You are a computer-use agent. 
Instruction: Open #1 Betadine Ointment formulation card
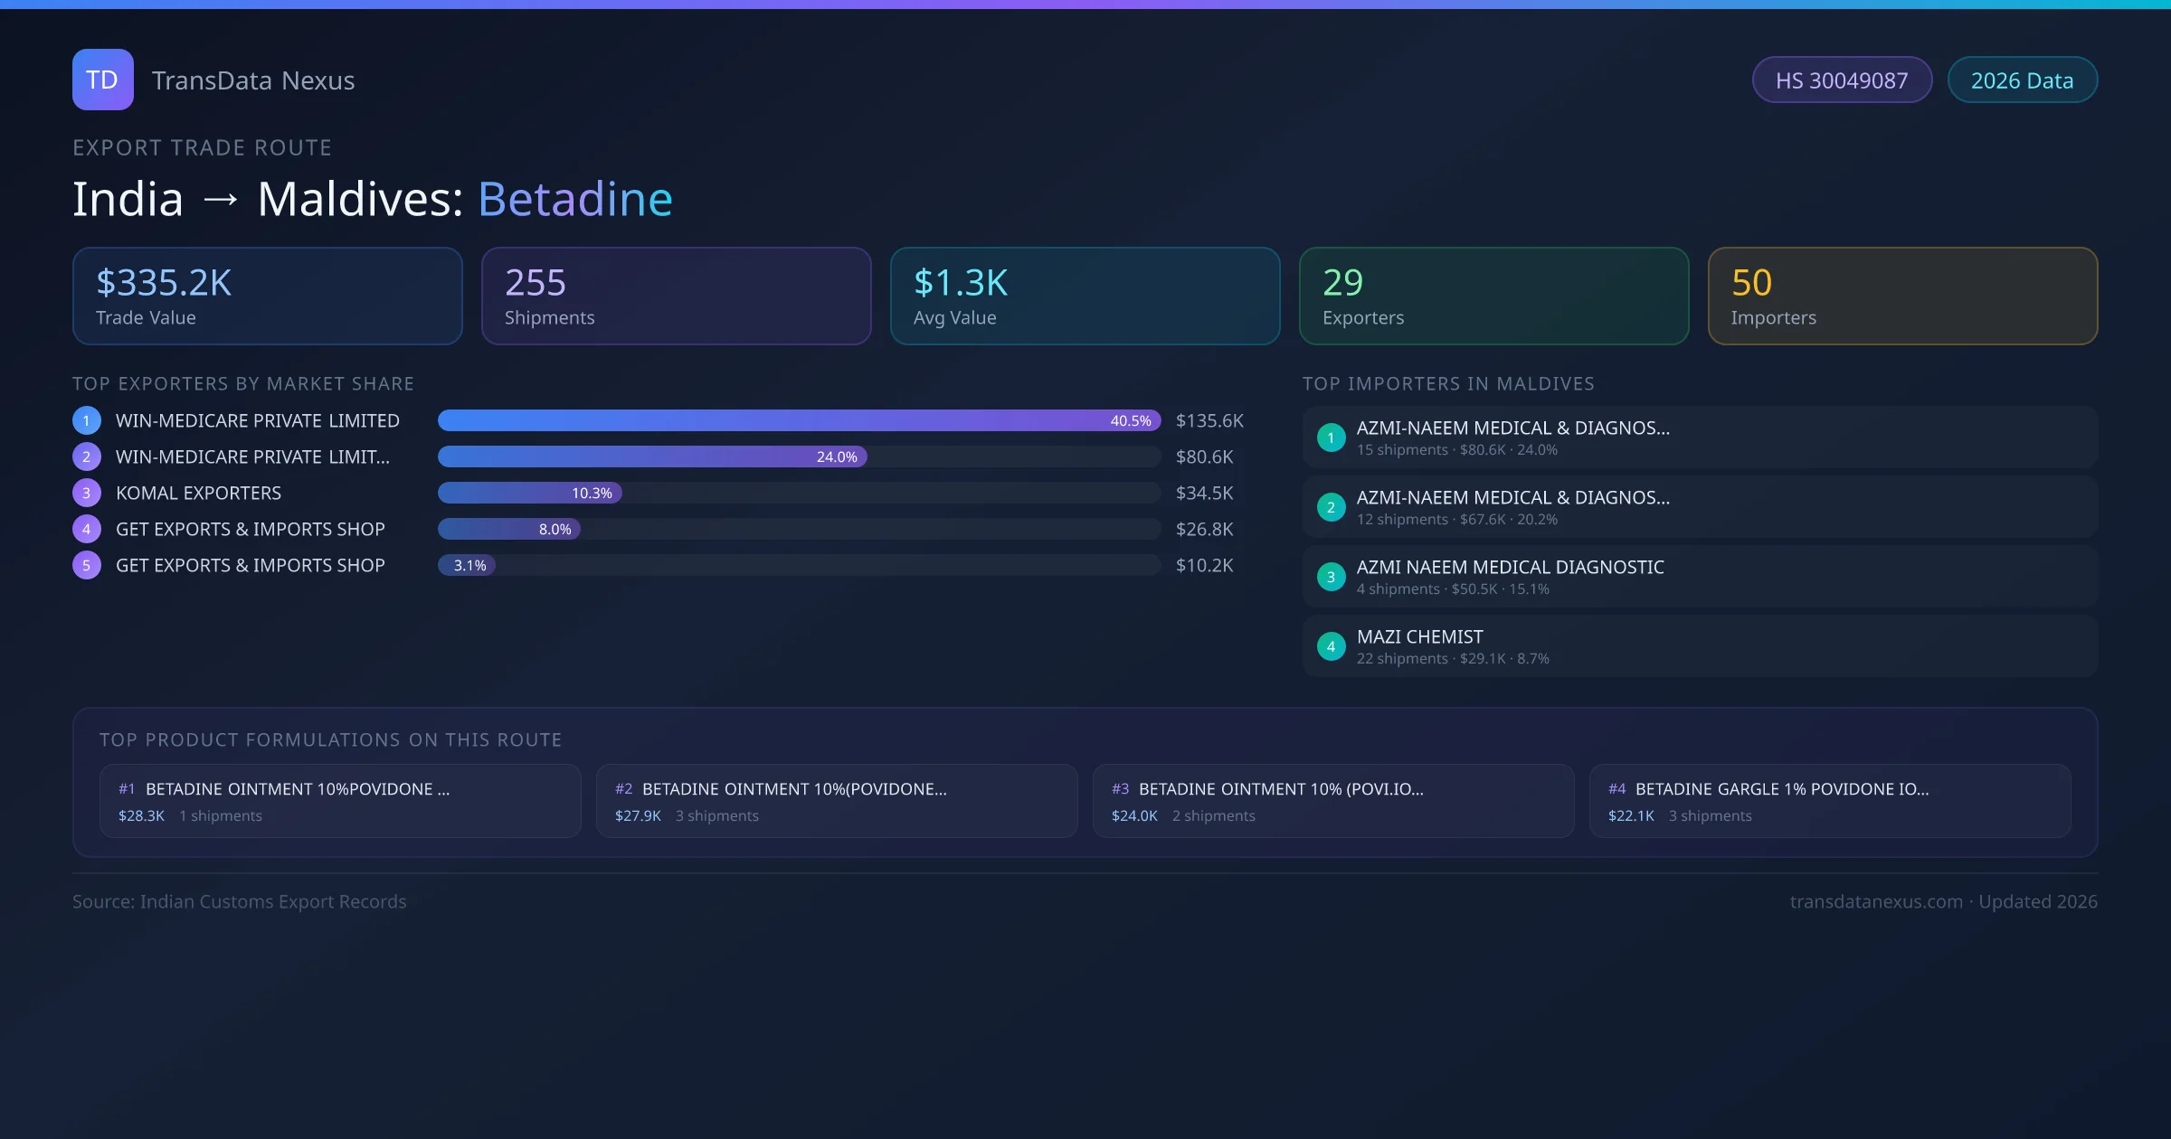[340, 801]
